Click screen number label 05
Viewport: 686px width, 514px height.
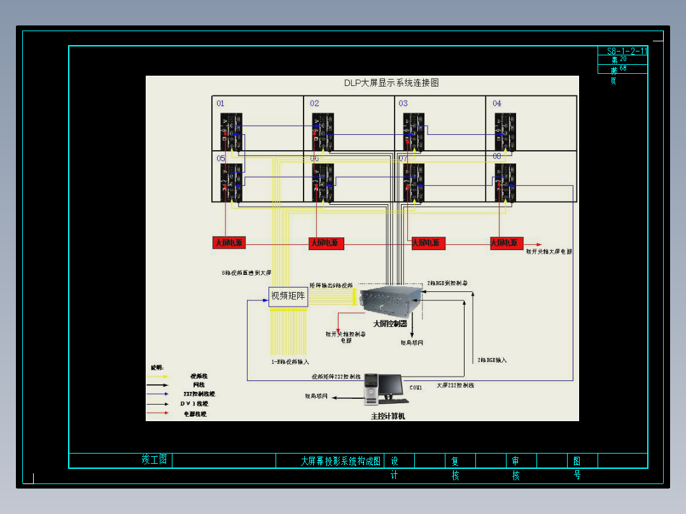click(221, 158)
